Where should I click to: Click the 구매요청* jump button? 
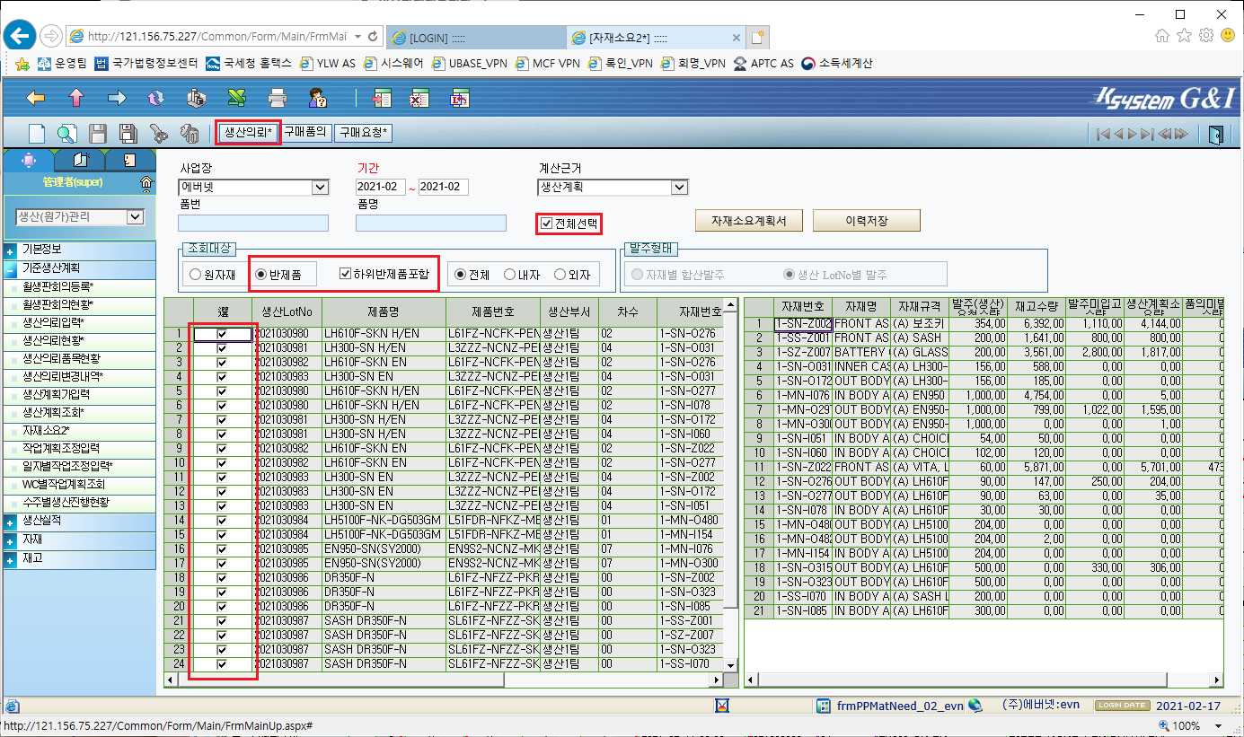(363, 133)
